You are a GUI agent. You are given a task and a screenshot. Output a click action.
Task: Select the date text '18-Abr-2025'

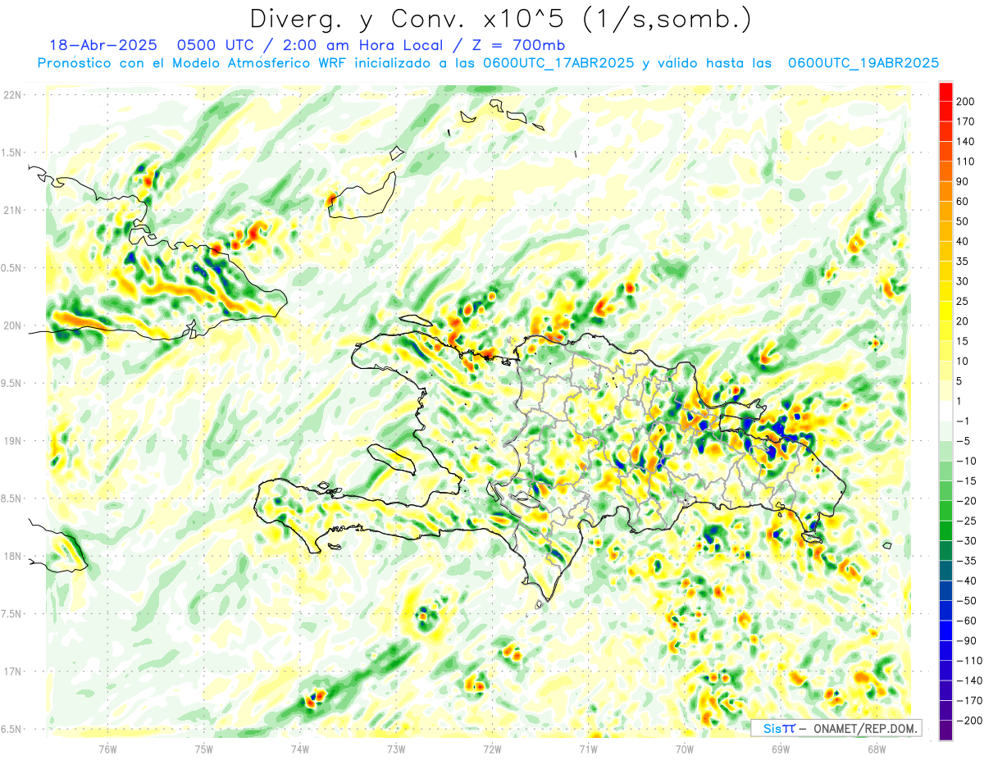102,45
